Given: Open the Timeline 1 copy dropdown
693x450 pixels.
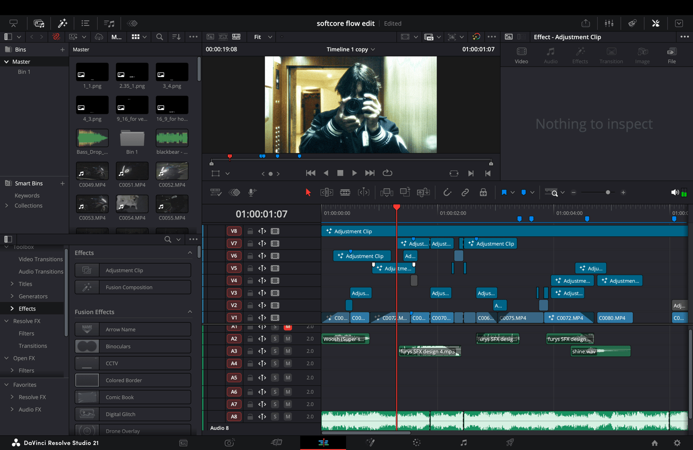Looking at the screenshot, I should tap(351, 49).
